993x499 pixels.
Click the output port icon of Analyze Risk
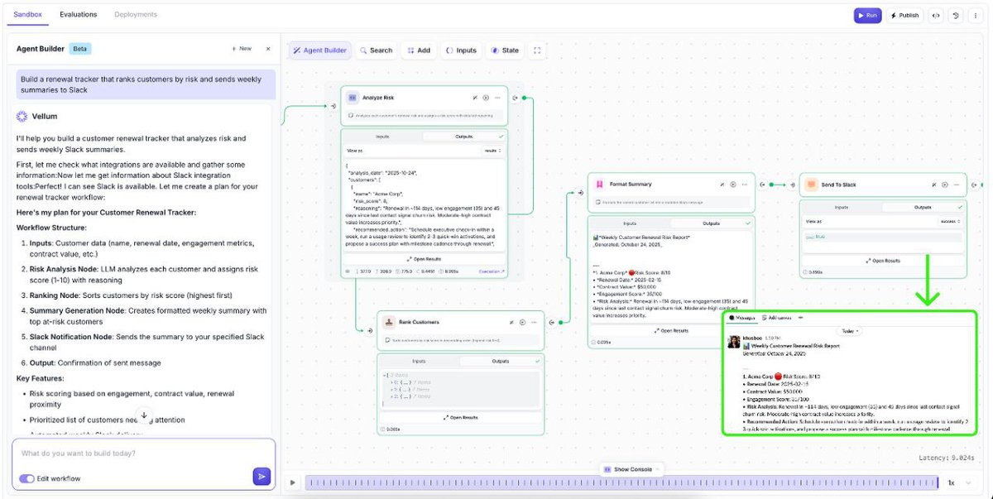[x=515, y=98]
